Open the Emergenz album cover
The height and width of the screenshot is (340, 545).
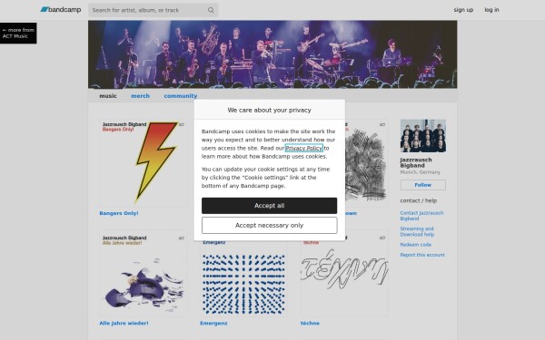243,278
